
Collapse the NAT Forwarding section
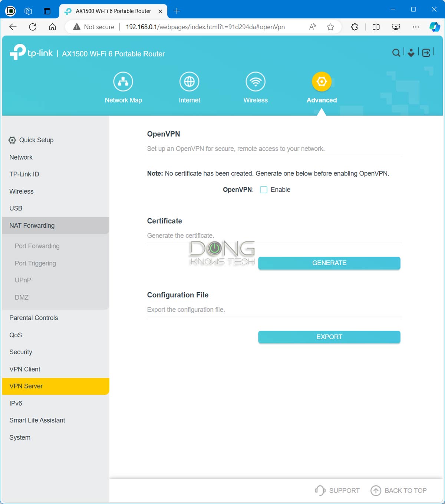56,226
